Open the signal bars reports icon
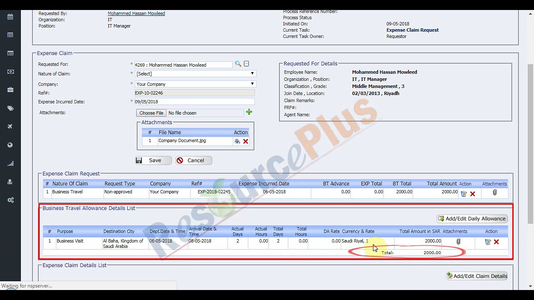Viewport: 534px width, 300px height. 10,163
